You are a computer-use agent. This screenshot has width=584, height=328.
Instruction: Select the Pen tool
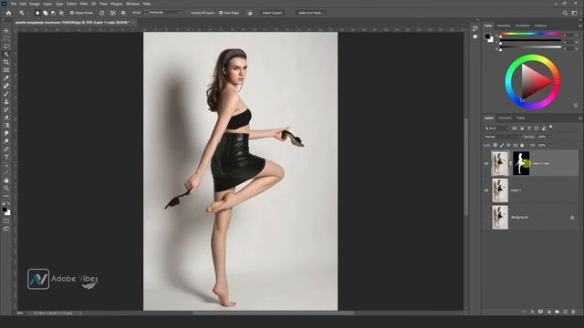(x=6, y=149)
